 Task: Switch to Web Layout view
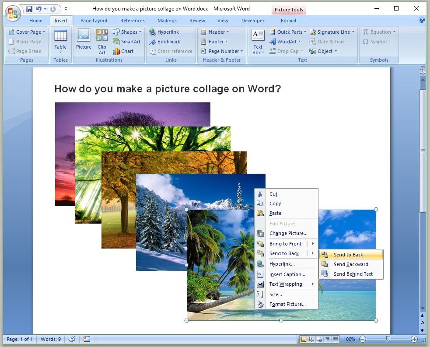[319, 339]
